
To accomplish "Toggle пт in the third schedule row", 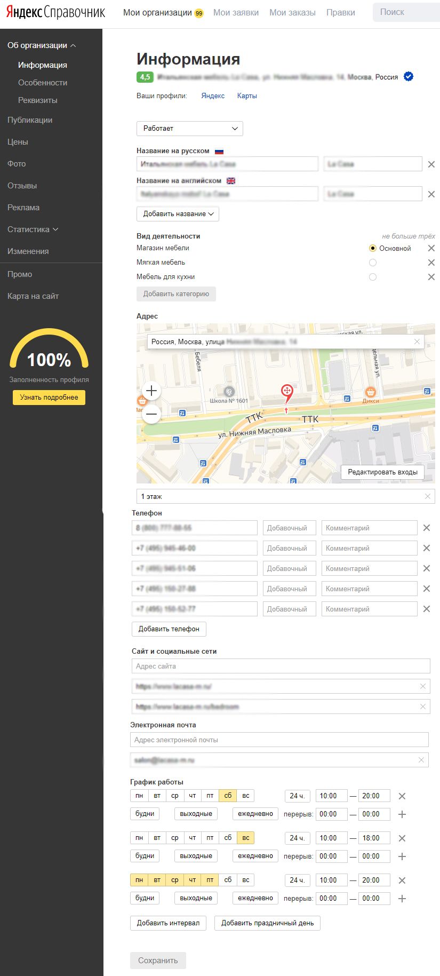I will [210, 880].
